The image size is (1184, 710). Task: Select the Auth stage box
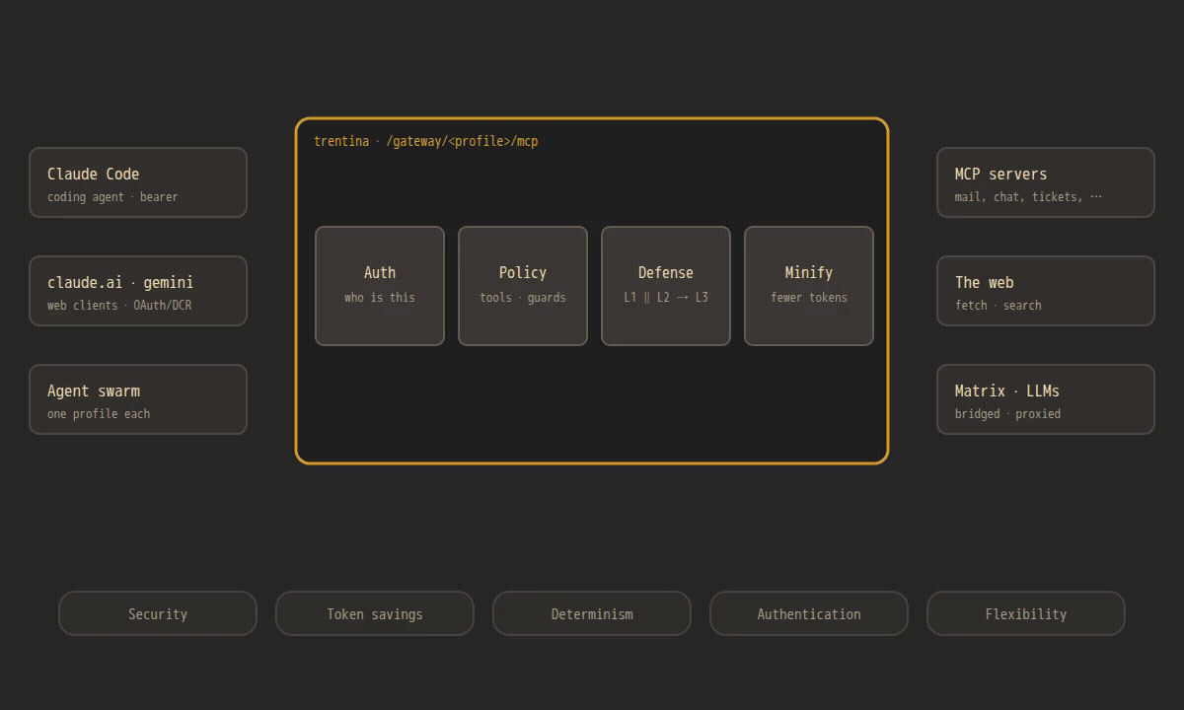[380, 286]
